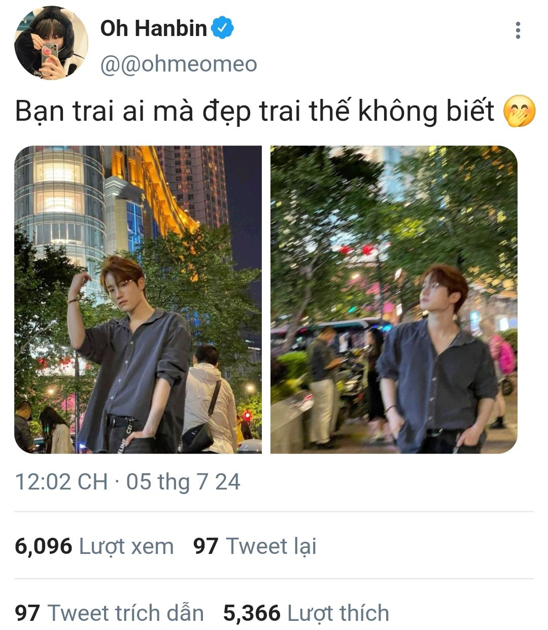Click the 6,096 views number
This screenshot has width=548, height=630.
[44, 546]
